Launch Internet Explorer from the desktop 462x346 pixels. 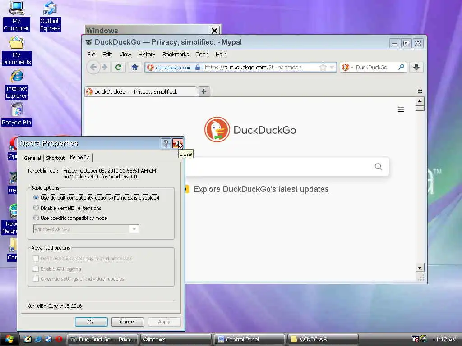[x=17, y=84]
